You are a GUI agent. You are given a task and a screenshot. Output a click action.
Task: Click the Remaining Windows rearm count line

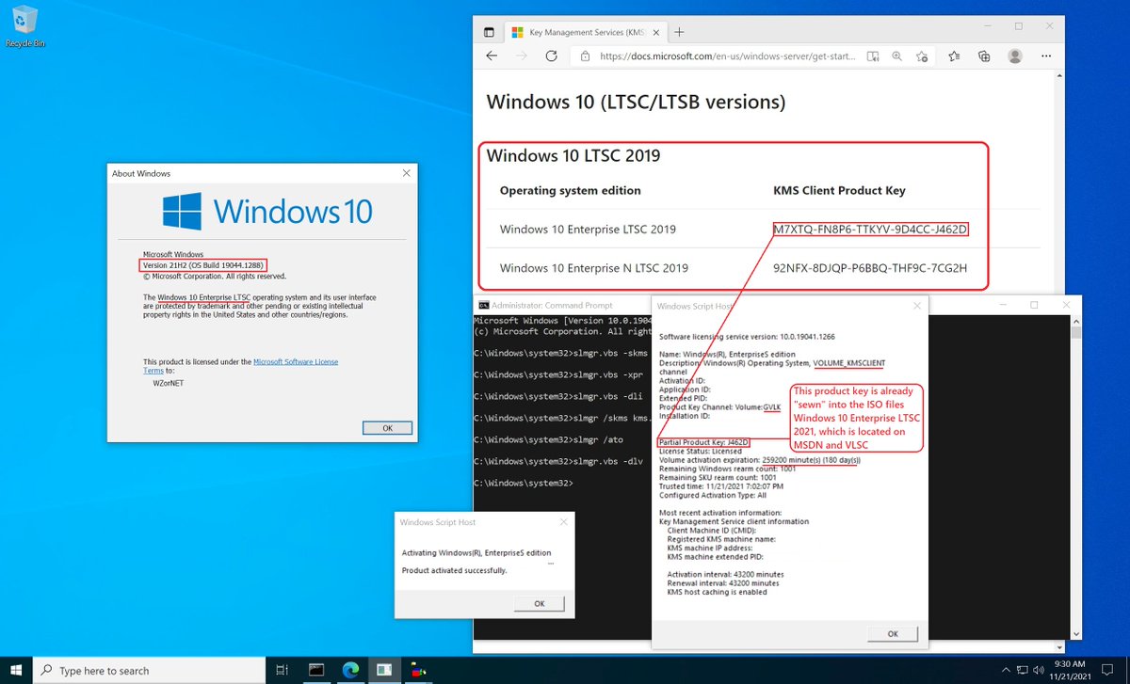[x=726, y=469]
